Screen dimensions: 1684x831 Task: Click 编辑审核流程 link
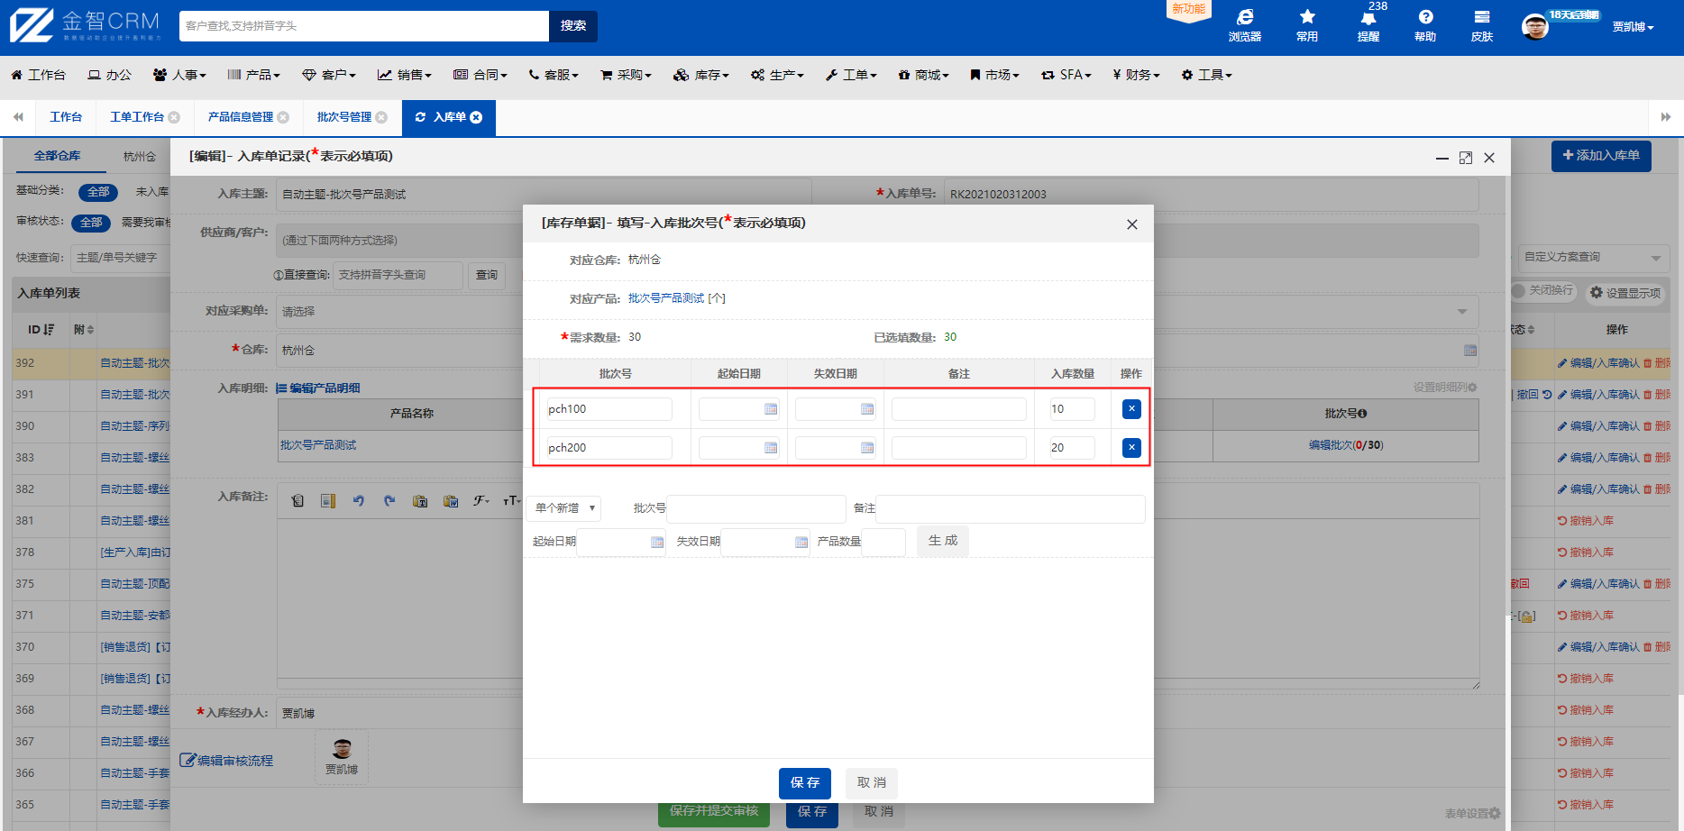pyautogui.click(x=227, y=761)
